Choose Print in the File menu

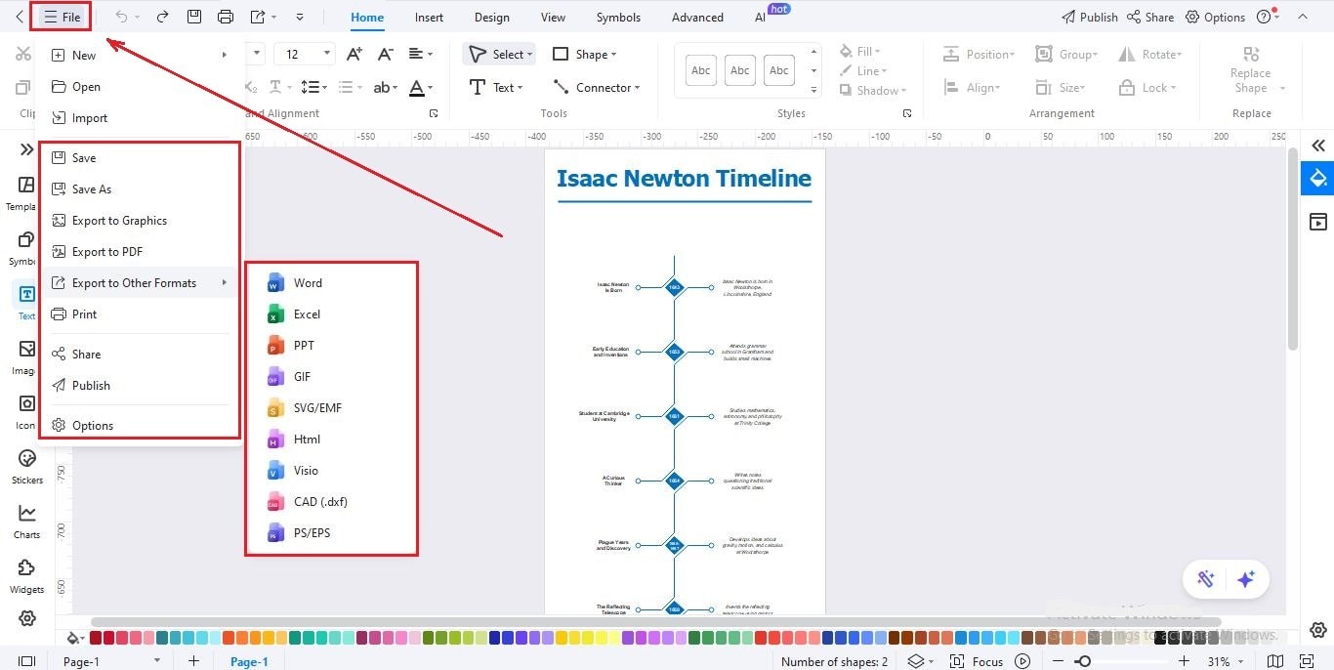point(139,314)
